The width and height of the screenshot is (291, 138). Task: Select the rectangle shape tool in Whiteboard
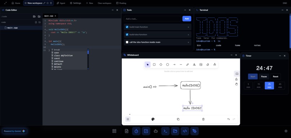pyautogui.click(x=154, y=64)
